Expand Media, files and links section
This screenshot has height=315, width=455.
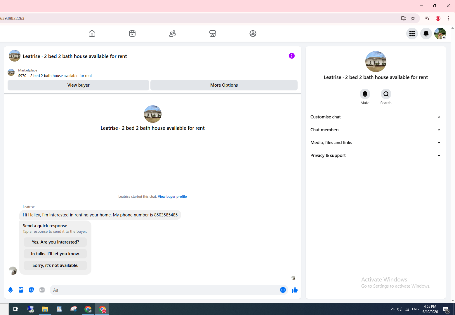point(376,143)
